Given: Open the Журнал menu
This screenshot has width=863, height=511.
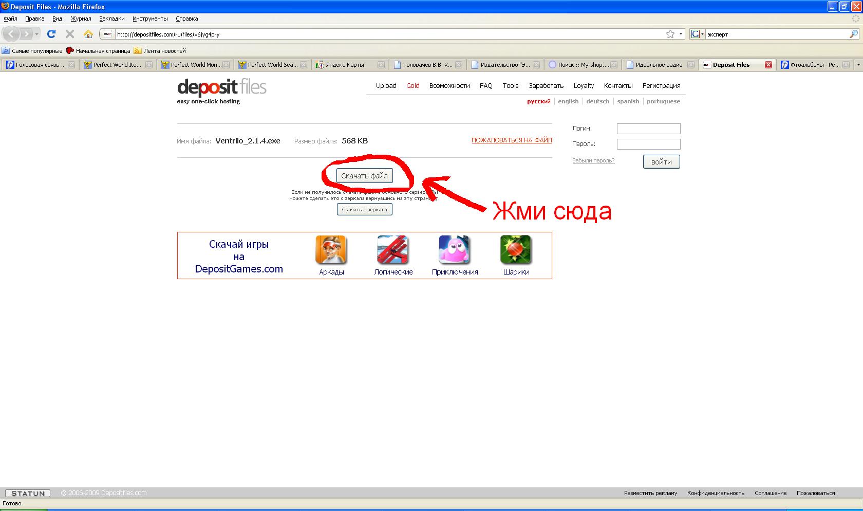Looking at the screenshot, I should point(81,19).
